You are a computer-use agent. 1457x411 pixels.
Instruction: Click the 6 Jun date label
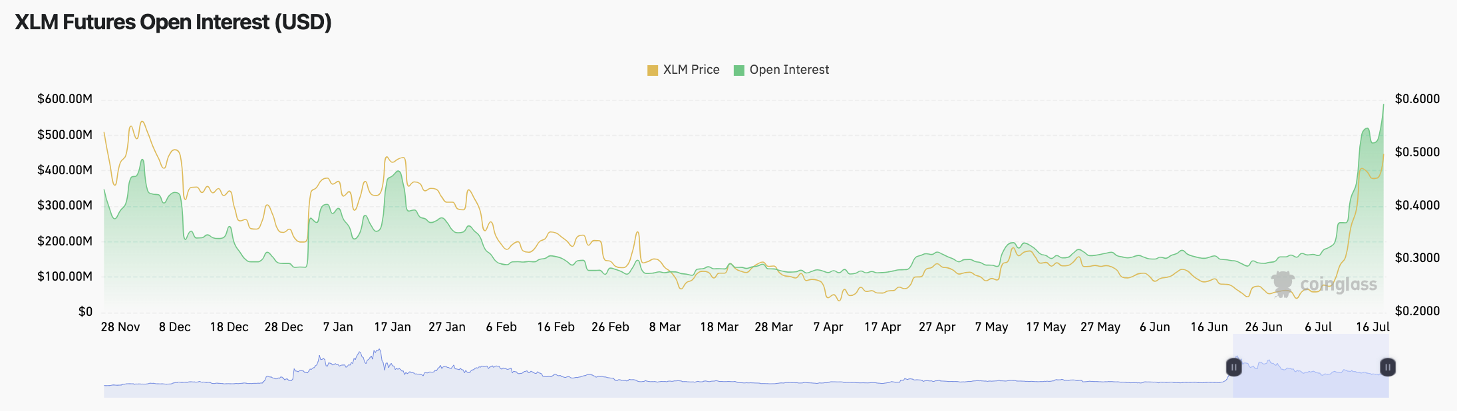[1155, 327]
